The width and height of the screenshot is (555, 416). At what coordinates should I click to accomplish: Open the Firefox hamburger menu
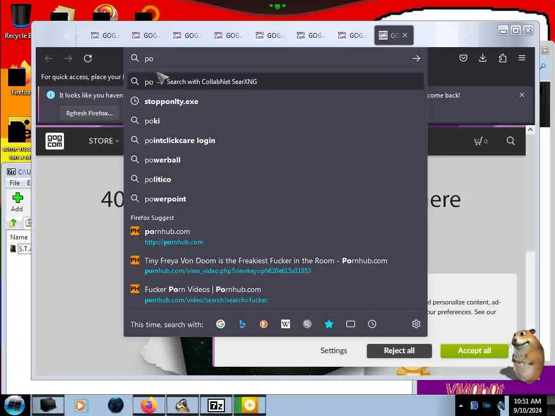pos(522,57)
